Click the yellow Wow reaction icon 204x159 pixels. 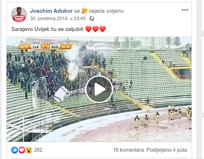tap(29, 150)
